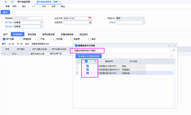
Task: Close the 批量应用卡片变更 dialog
Action: [x=174, y=46]
